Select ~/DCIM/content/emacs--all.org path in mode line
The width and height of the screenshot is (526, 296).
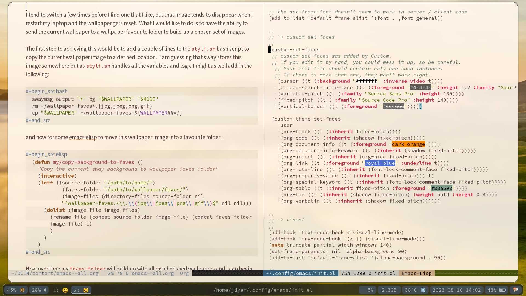pos(55,273)
